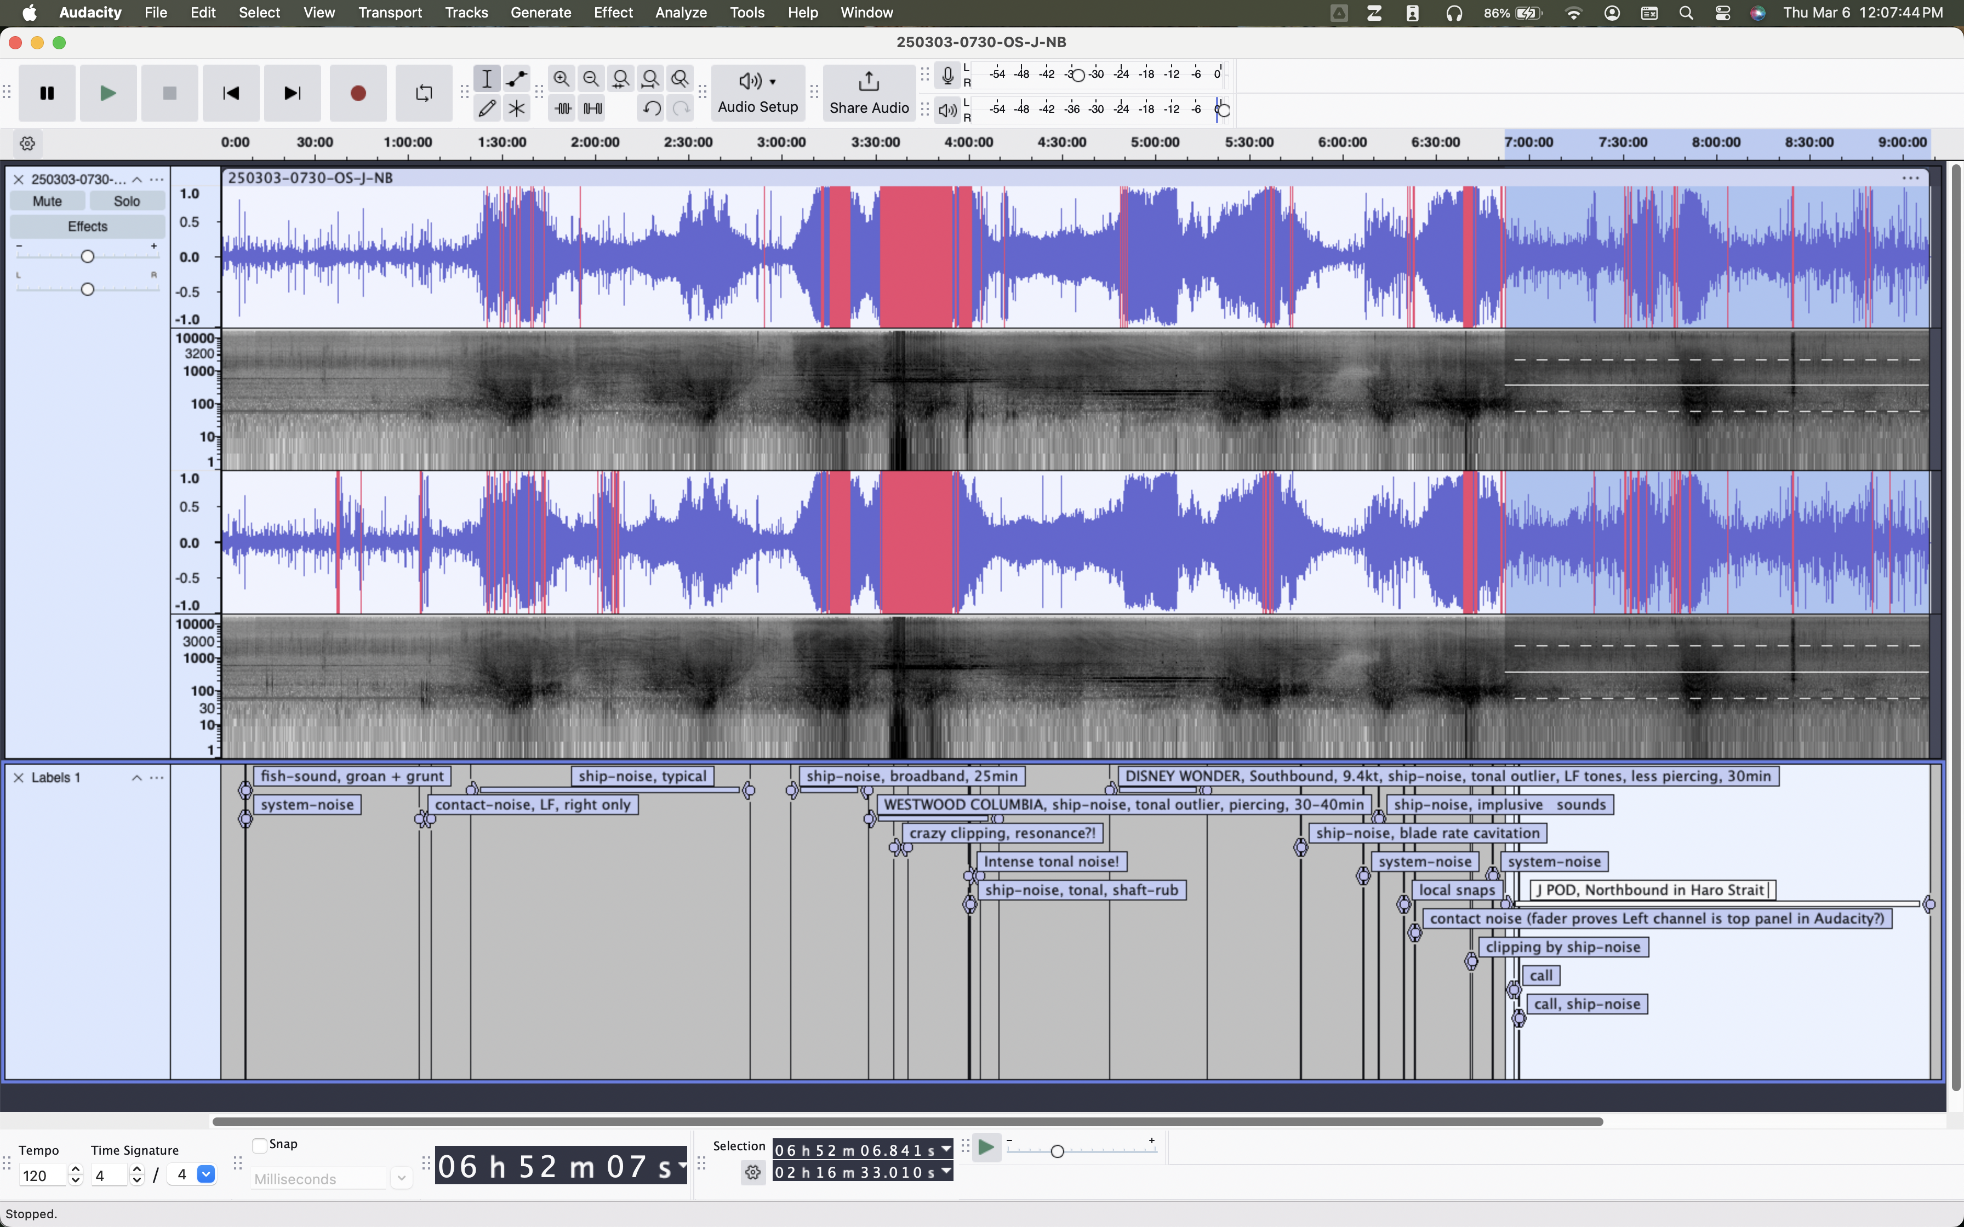Select the Draw pencil tool
This screenshot has height=1227, width=1964.
pyautogui.click(x=486, y=108)
